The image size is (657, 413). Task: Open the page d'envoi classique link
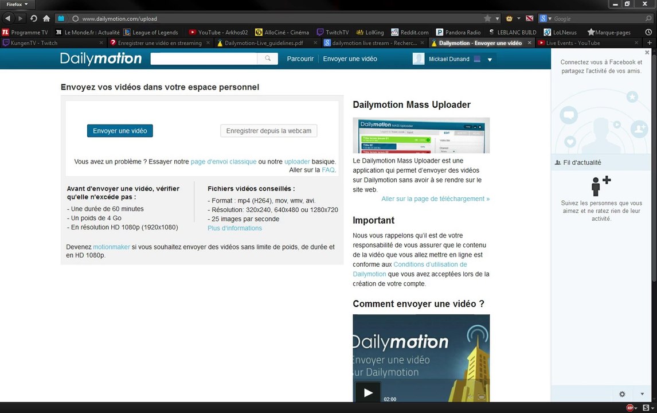coord(224,161)
